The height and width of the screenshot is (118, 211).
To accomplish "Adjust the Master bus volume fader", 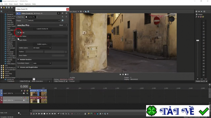I will (197, 40).
